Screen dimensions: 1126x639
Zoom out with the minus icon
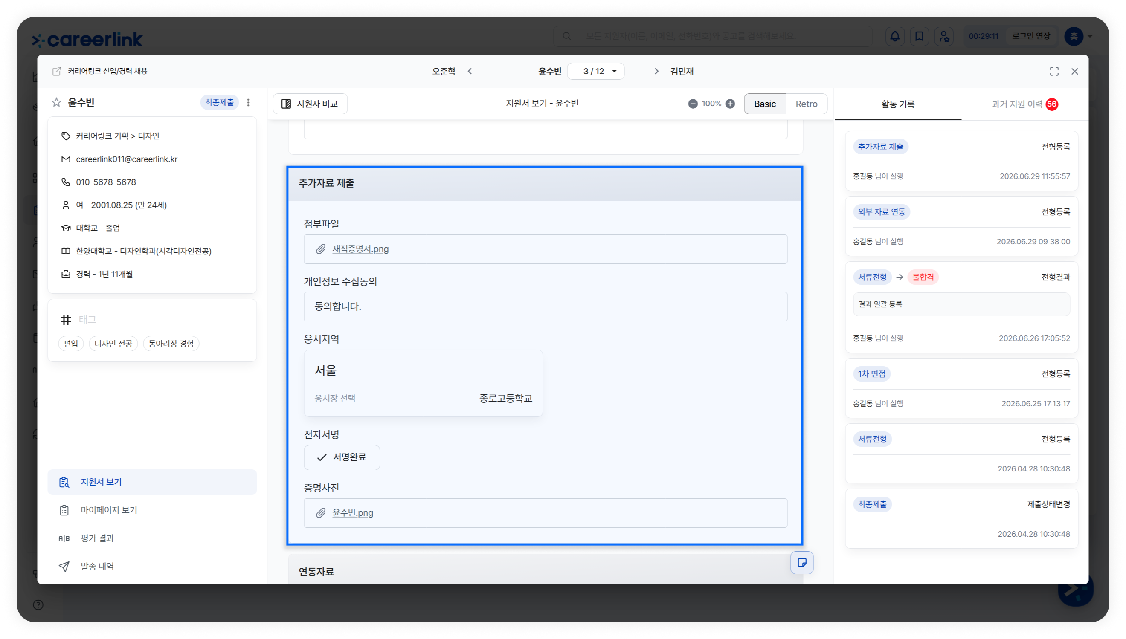pos(693,104)
